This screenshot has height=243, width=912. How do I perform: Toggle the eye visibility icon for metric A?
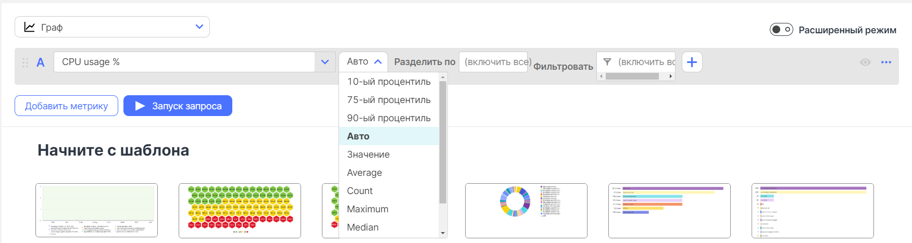pos(865,62)
